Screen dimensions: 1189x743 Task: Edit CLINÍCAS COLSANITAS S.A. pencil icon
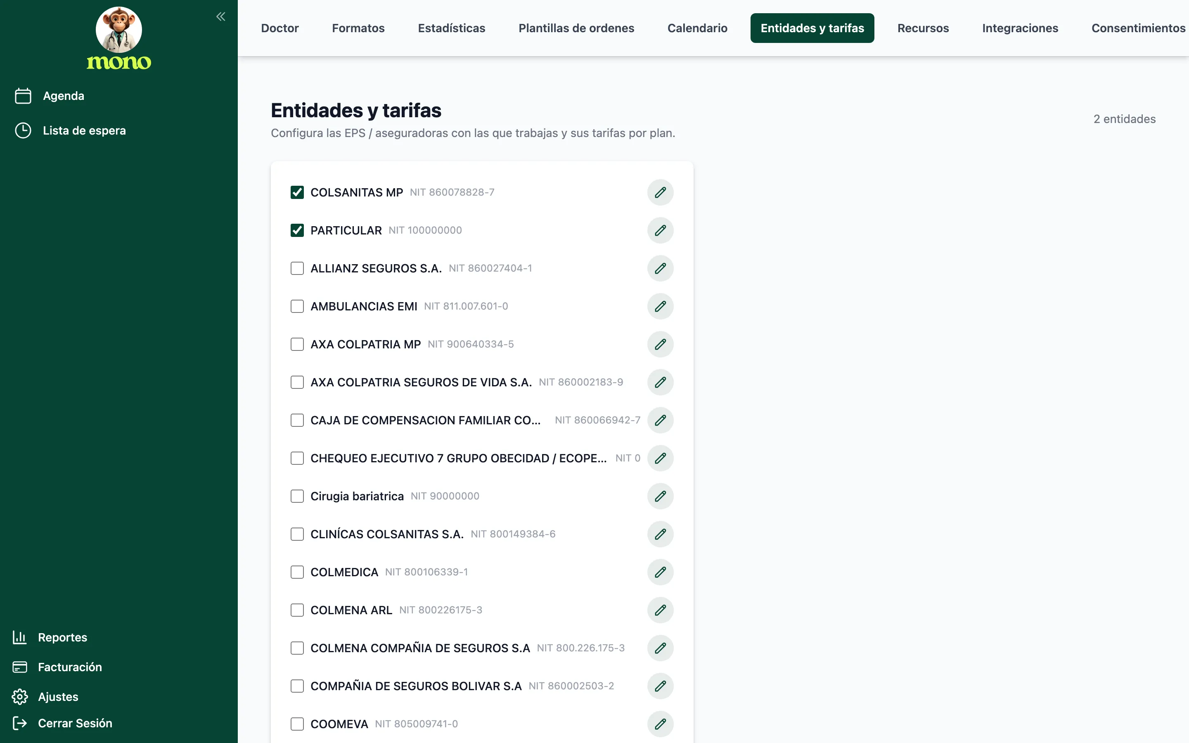coord(660,534)
